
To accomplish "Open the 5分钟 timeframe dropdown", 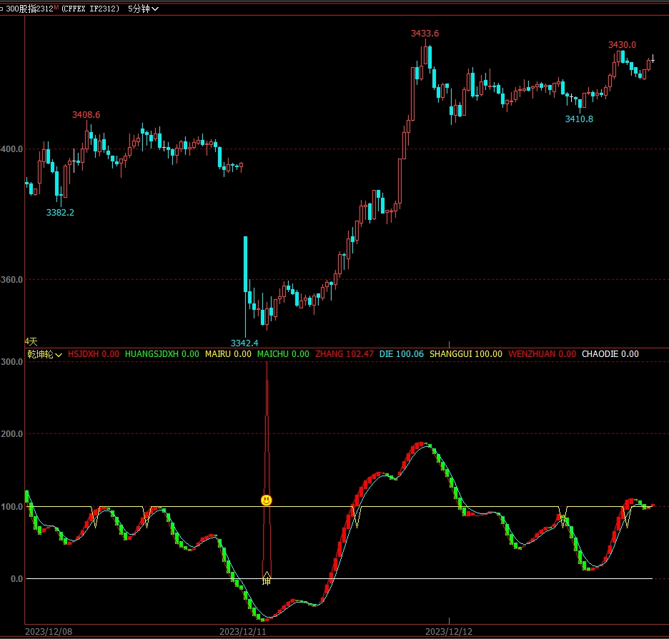I will [x=143, y=9].
